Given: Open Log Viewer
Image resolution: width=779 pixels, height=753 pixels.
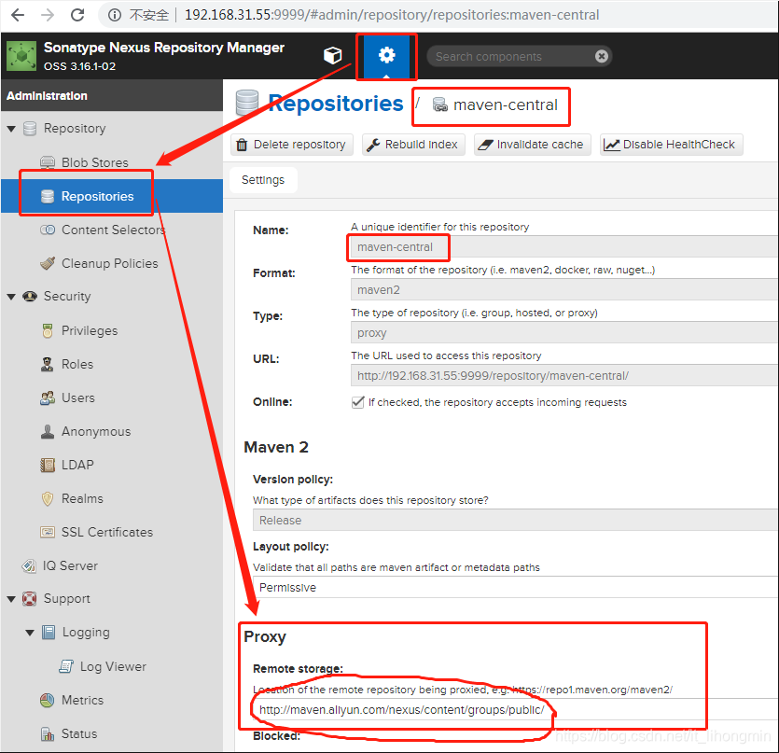Looking at the screenshot, I should tap(113, 666).
